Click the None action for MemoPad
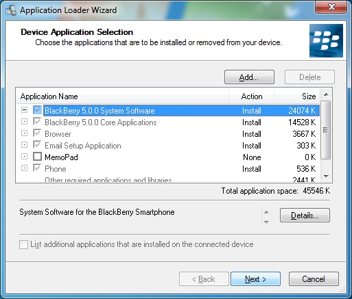Image resolution: width=352 pixels, height=299 pixels. pyautogui.click(x=252, y=157)
